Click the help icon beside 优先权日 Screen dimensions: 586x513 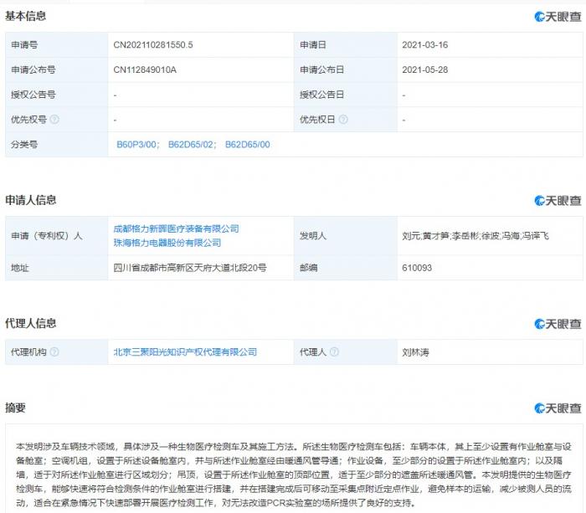(x=342, y=120)
